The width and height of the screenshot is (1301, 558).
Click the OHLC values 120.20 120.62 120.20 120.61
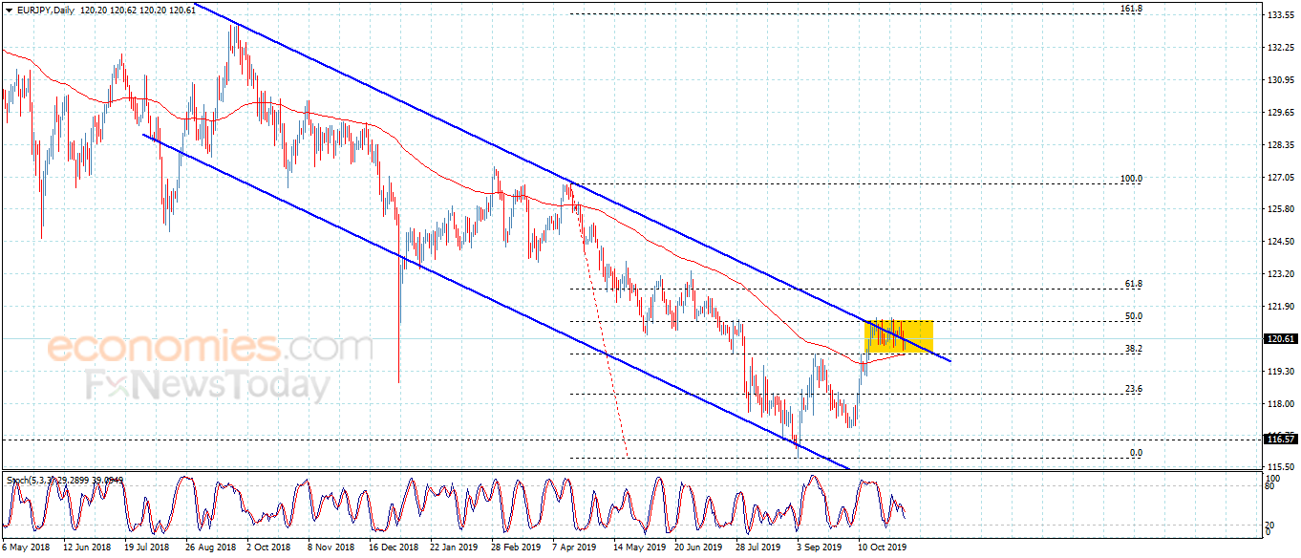click(139, 9)
